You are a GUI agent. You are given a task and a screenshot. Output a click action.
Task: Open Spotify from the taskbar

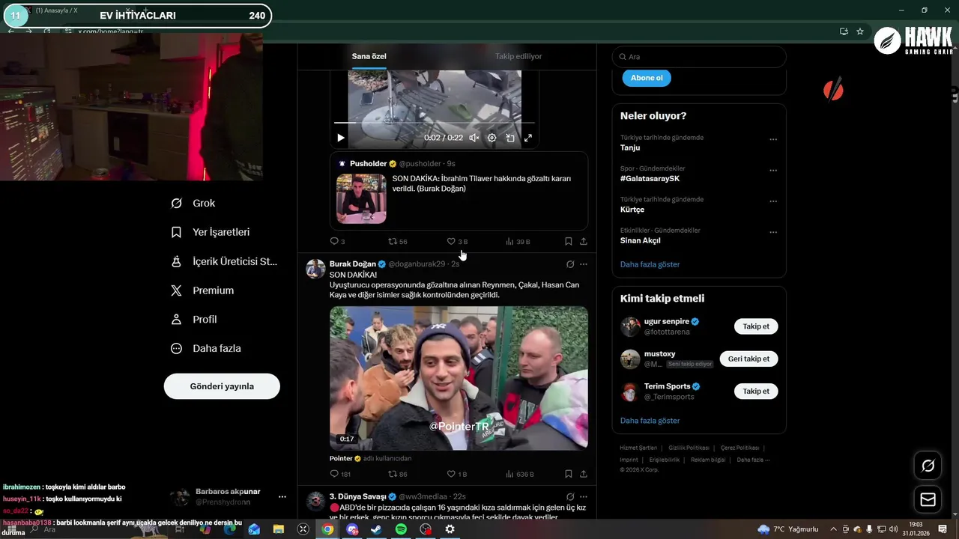coord(401,529)
